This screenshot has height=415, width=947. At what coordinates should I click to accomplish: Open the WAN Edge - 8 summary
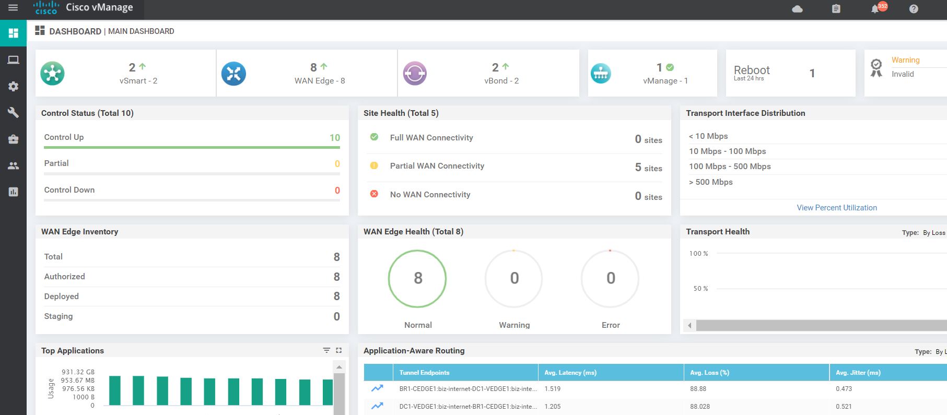319,74
